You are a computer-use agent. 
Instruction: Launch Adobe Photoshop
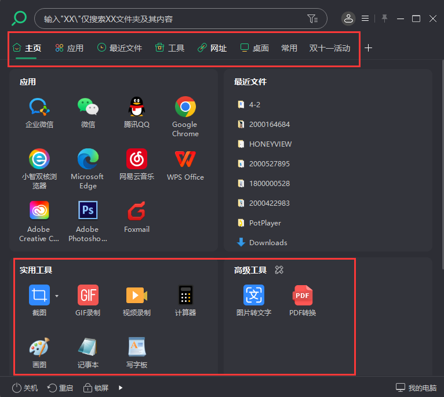(x=88, y=221)
